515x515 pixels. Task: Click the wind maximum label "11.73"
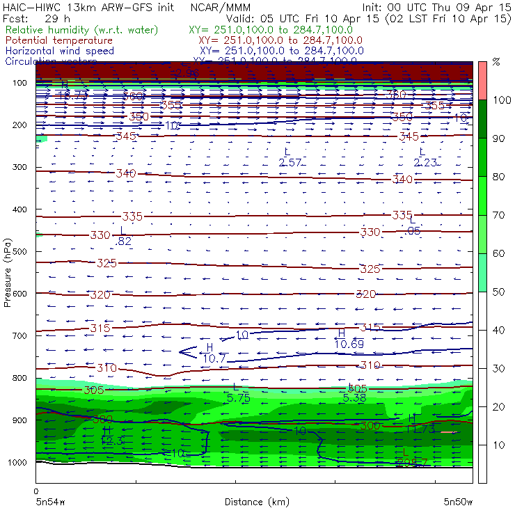[x=421, y=429]
